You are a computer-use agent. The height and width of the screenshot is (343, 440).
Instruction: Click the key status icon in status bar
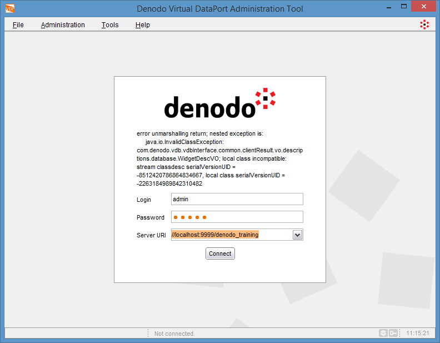pyautogui.click(x=393, y=333)
